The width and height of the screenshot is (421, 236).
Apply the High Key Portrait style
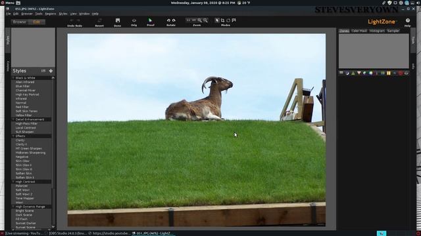[x=27, y=94]
